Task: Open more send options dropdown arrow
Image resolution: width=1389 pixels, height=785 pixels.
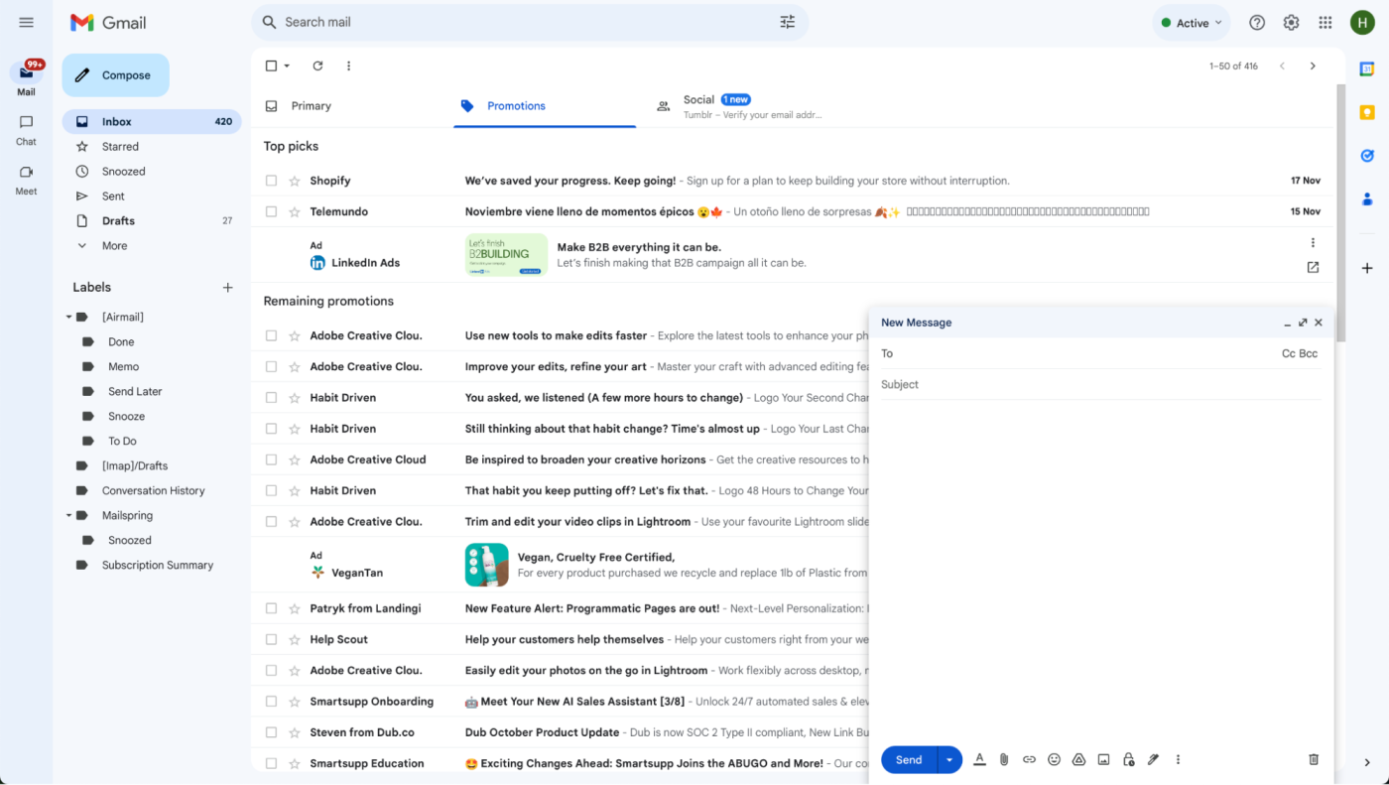Action: point(949,759)
